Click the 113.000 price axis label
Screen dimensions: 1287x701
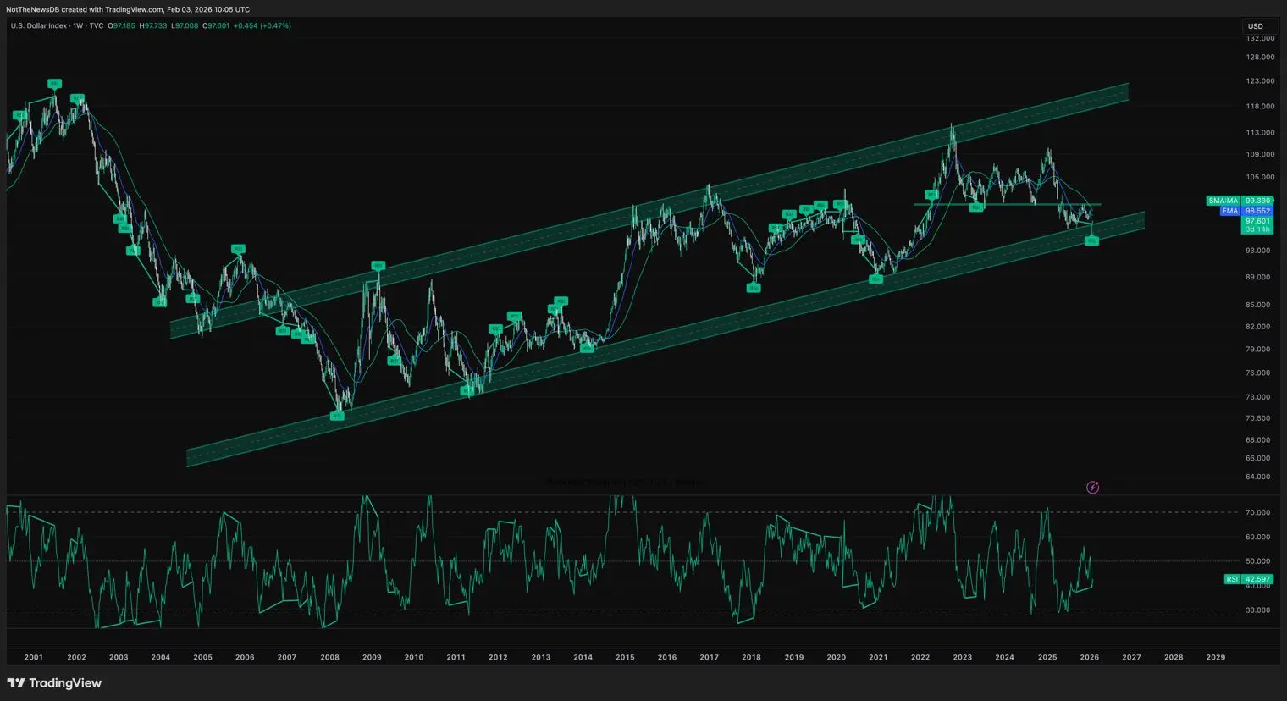click(1260, 133)
